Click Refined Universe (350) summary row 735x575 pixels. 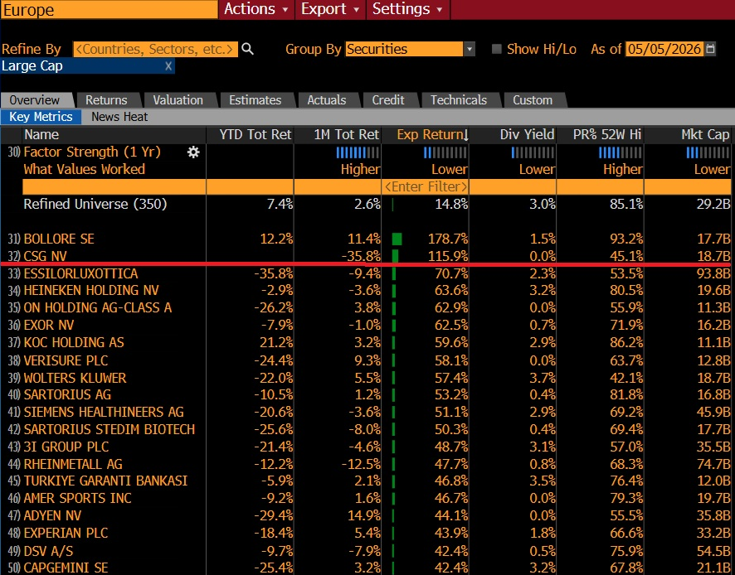click(366, 205)
